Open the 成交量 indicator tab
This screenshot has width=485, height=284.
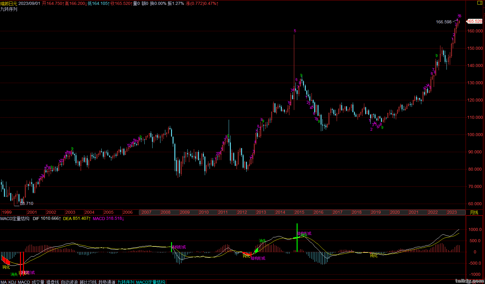(x=38, y=282)
